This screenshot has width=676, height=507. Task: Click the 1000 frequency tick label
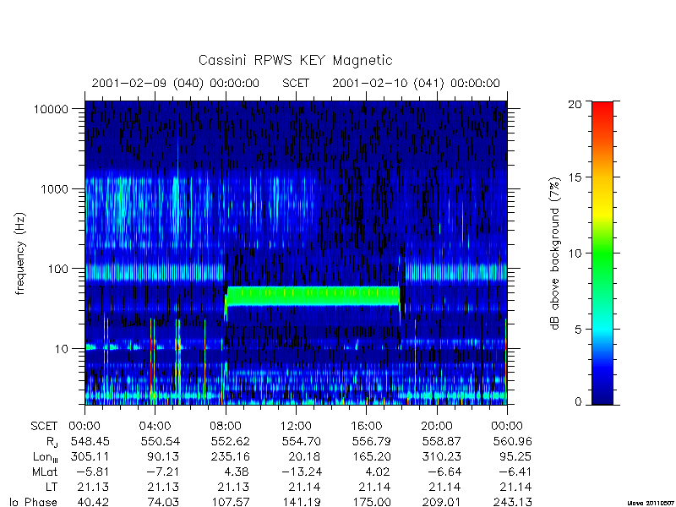(x=55, y=188)
